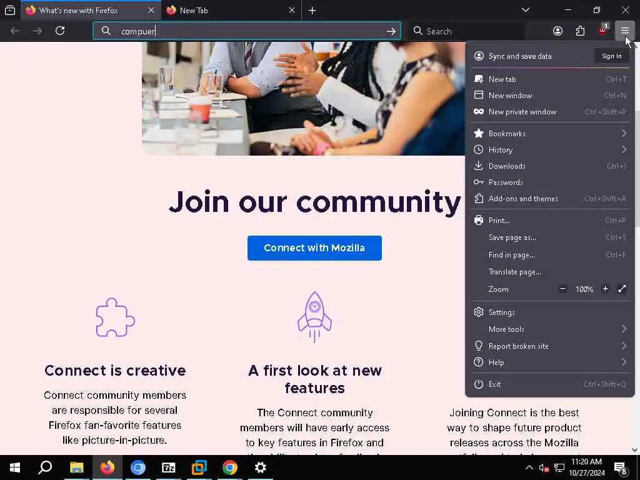This screenshot has height=480, width=640.
Task: Toggle full screen icon beside zoom
Action: coord(622,289)
